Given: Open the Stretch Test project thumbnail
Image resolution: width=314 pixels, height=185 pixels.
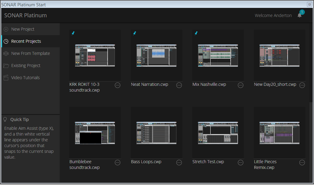Looking at the screenshot, I should point(218,133).
